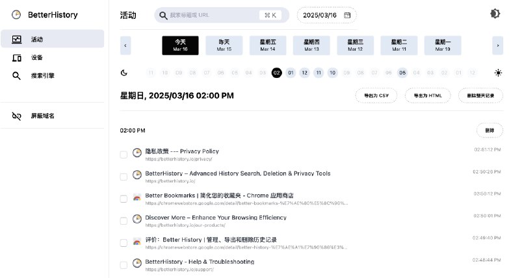
Task: Focus the 搜索标题或 URL search field
Action: (x=211, y=15)
